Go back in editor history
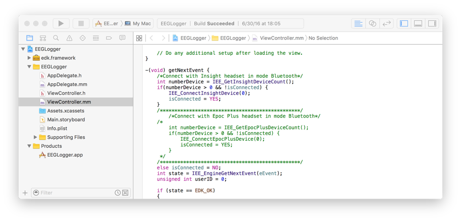 (151, 38)
